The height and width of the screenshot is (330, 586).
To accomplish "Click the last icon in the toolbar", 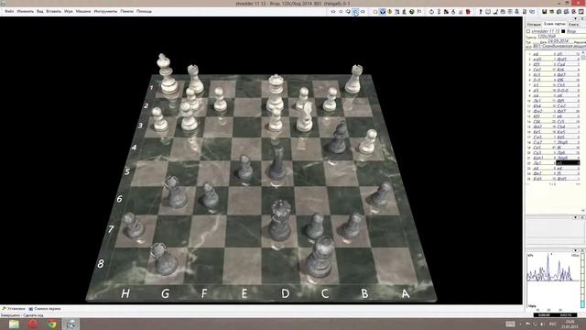I will (581, 12).
